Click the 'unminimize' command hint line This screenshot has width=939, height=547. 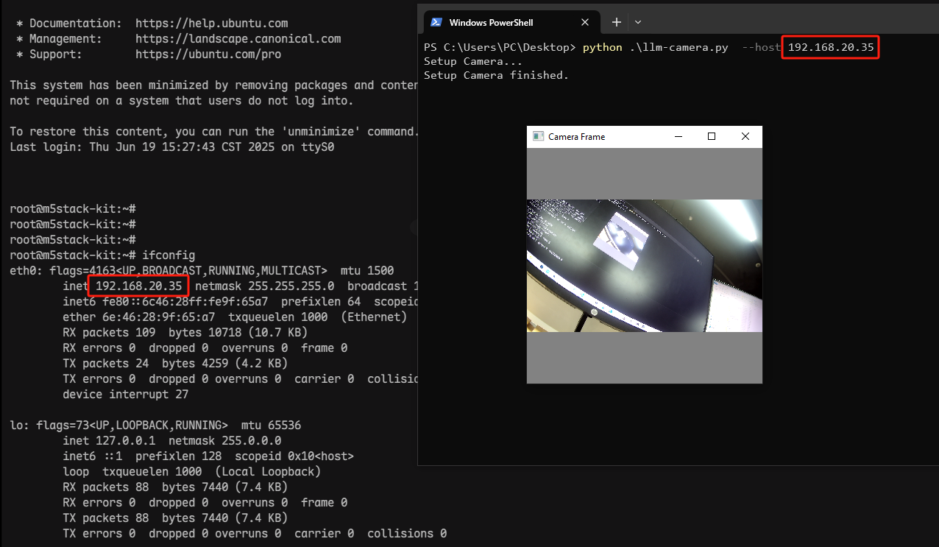214,132
